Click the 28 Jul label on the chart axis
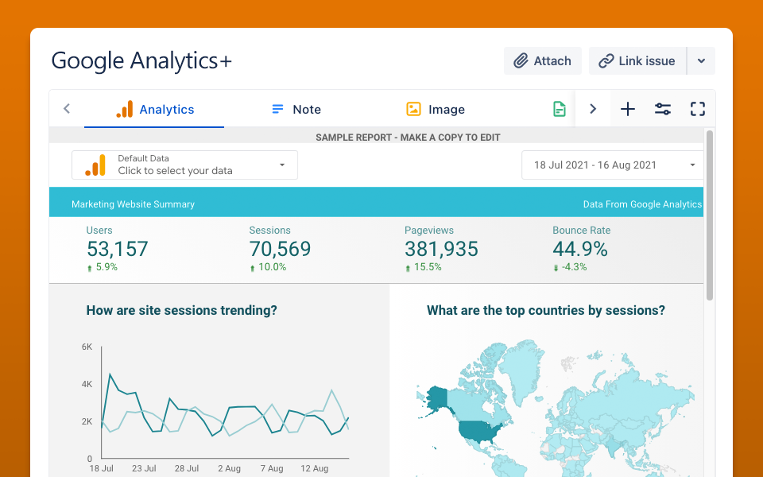763x477 pixels. [x=187, y=468]
